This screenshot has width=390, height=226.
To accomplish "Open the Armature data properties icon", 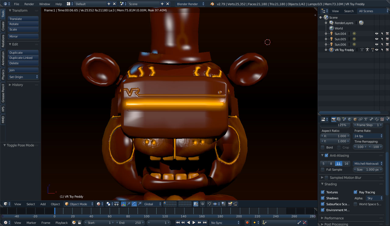I will pyautogui.click(x=366, y=119).
